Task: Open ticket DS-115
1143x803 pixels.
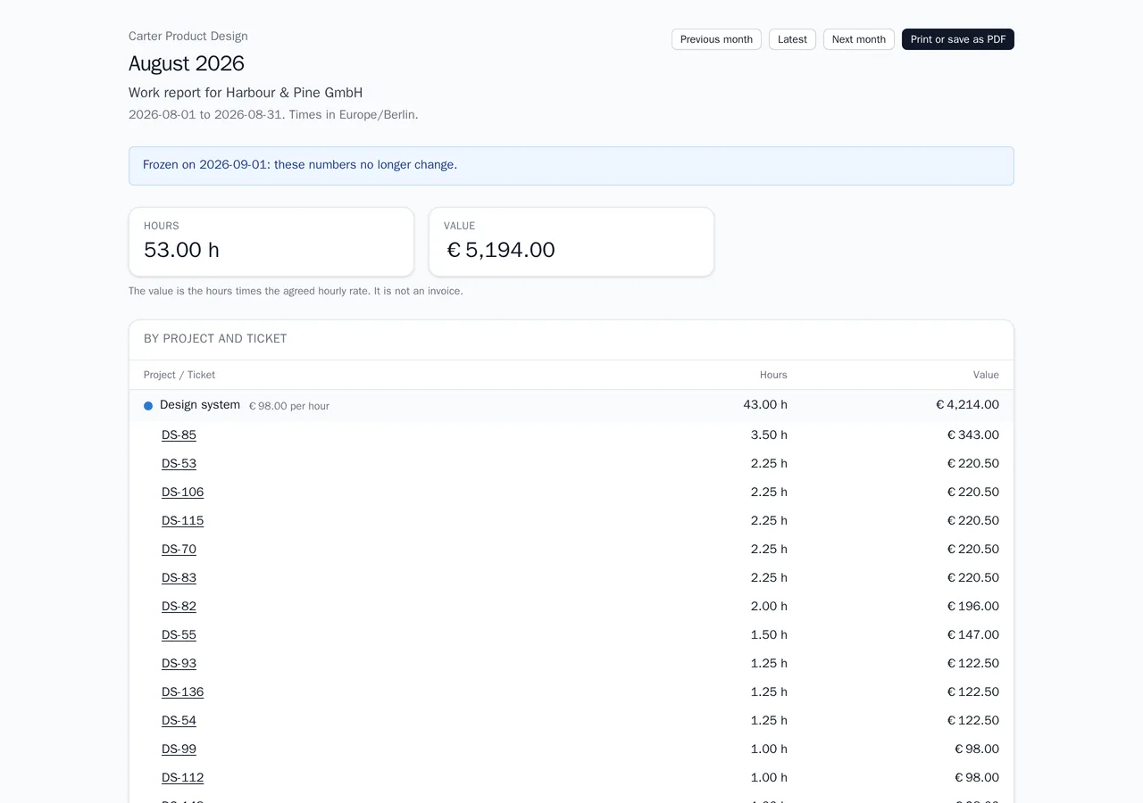Action: coord(182,521)
